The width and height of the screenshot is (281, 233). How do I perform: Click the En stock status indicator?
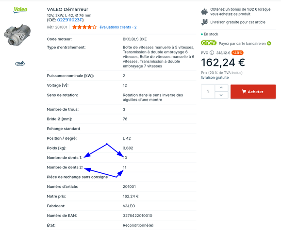tap(210, 34)
